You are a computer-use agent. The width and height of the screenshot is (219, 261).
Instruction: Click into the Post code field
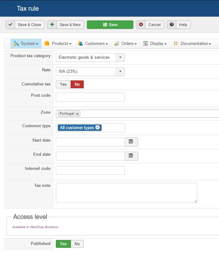coord(90,97)
